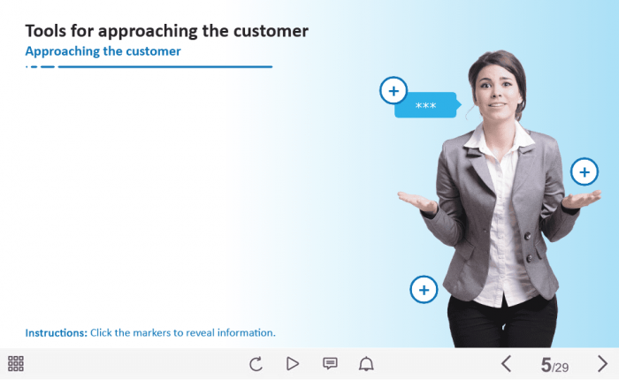The height and width of the screenshot is (380, 619).
Task: Click the blue progress line under subtitle
Action: [164, 66]
